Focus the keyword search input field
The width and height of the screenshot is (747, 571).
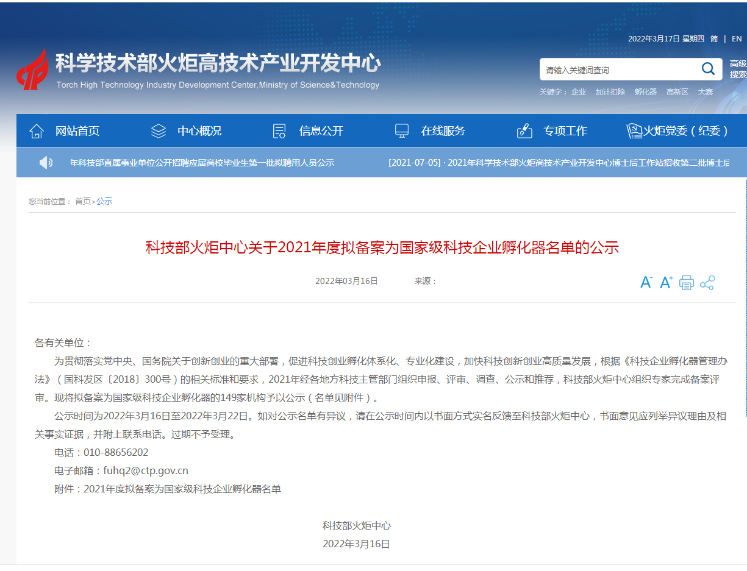619,69
